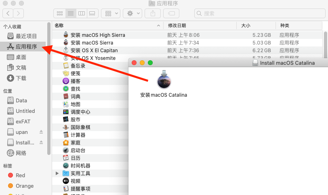
Task: Switch to icon view
Action: click(x=60, y=13)
